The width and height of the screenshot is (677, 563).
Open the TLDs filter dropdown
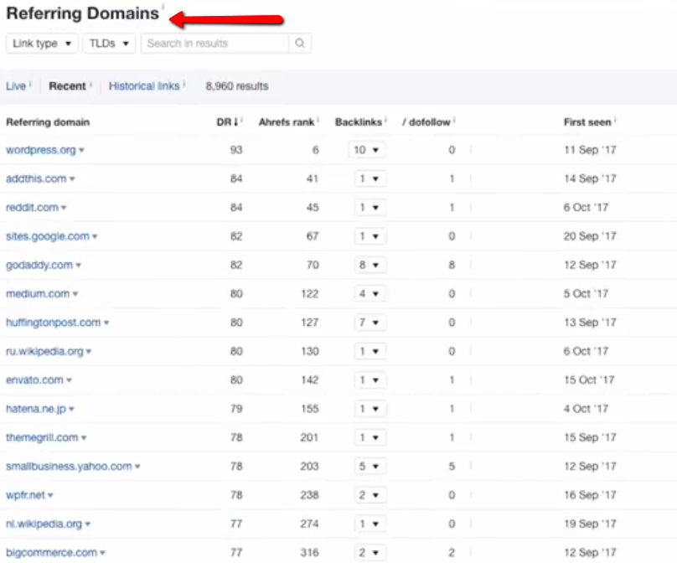pos(109,44)
